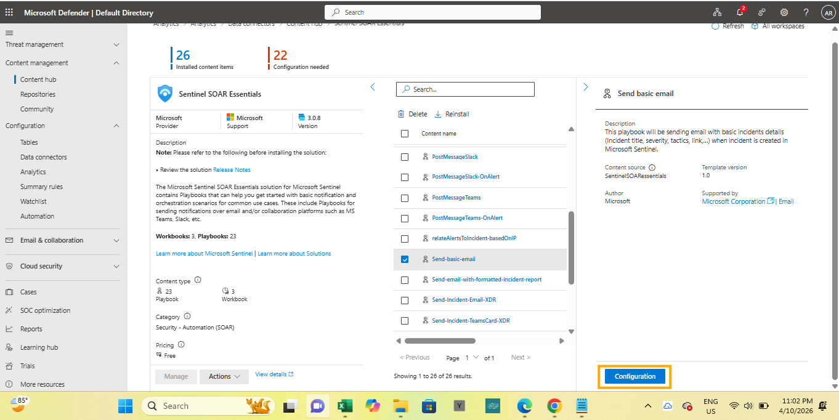Open the Page number dropdown
Screen dimensions: 839x420
click(471, 358)
